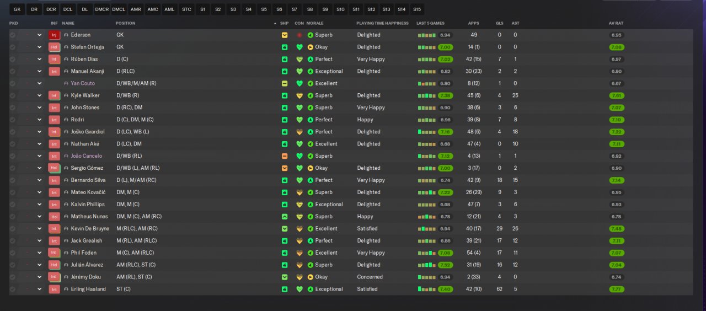The height and width of the screenshot is (311, 706).
Task: Toggle the picked checkmark for Bernardo Silva
Action: (x=13, y=180)
